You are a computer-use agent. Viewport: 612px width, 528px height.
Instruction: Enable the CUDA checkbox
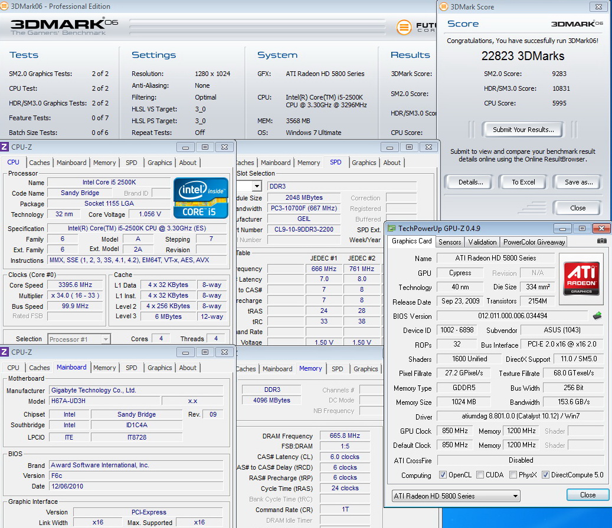pyautogui.click(x=480, y=475)
